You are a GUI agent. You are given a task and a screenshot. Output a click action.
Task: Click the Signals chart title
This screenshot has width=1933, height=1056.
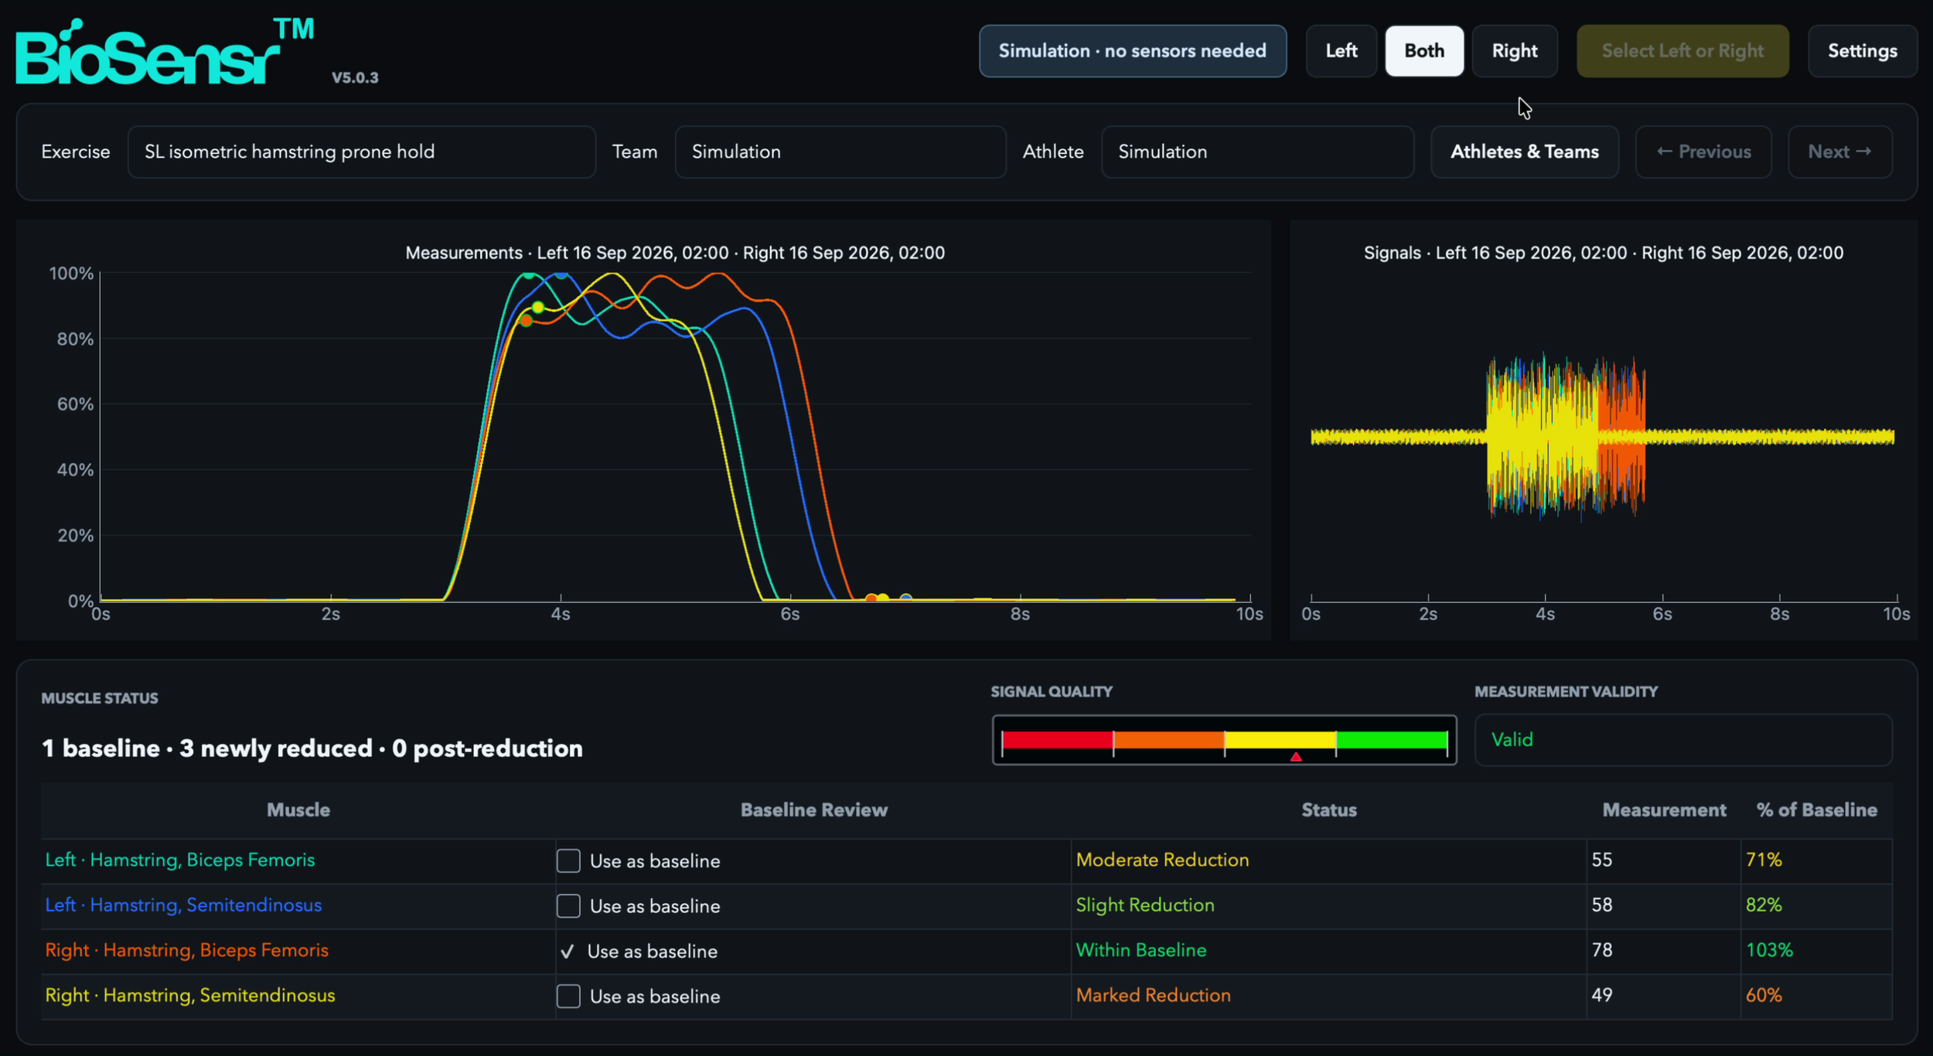tap(1604, 253)
